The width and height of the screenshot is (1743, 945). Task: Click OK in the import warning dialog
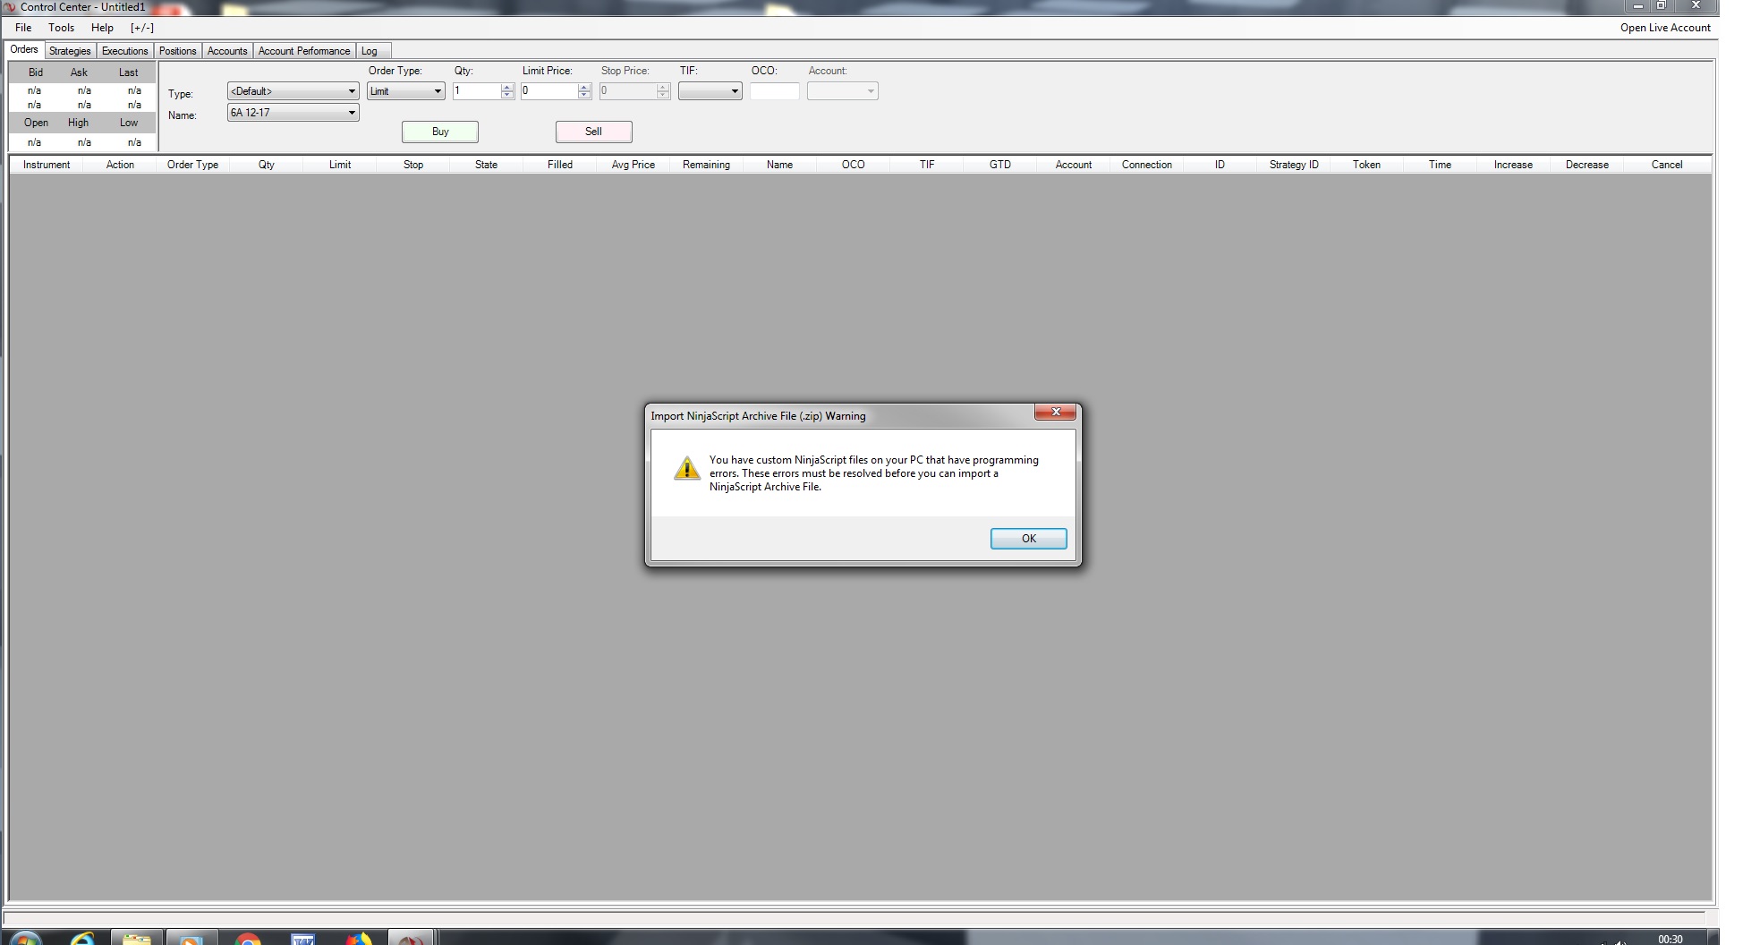pos(1028,539)
